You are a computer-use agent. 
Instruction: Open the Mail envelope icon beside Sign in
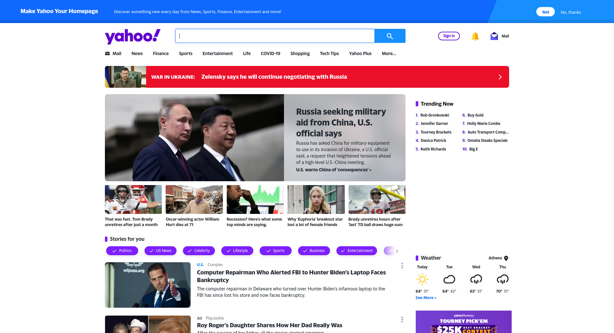pyautogui.click(x=494, y=36)
